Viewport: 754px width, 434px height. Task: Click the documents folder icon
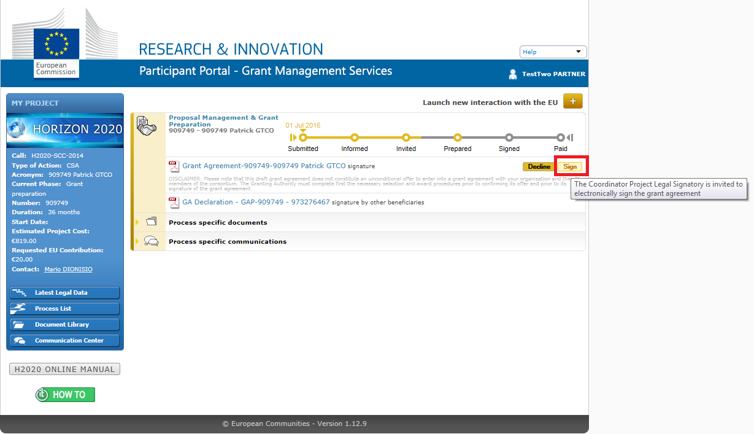click(x=152, y=222)
